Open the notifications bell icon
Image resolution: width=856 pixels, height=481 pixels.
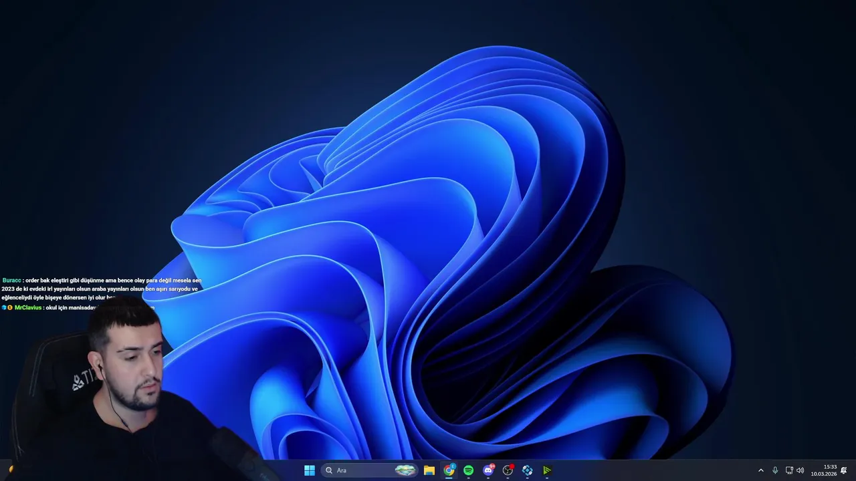(844, 470)
